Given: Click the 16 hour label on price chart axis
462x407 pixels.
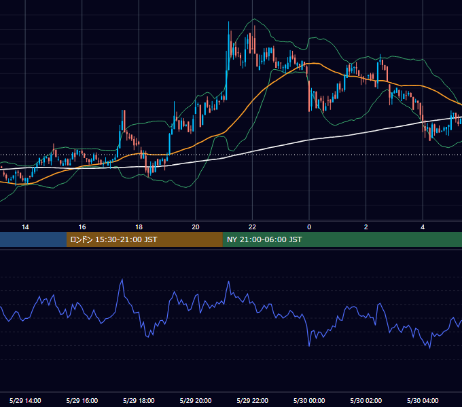Looking at the screenshot, I should click(x=82, y=227).
